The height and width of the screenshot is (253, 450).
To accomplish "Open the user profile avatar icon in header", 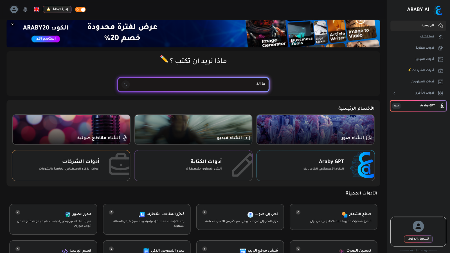I will (x=14, y=9).
